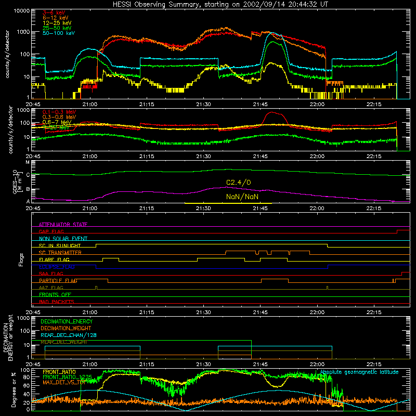Image resolution: width=416 pixels, height=416 pixels.
Task: Click the Degrees or % axis title
Action: (x=14, y=390)
